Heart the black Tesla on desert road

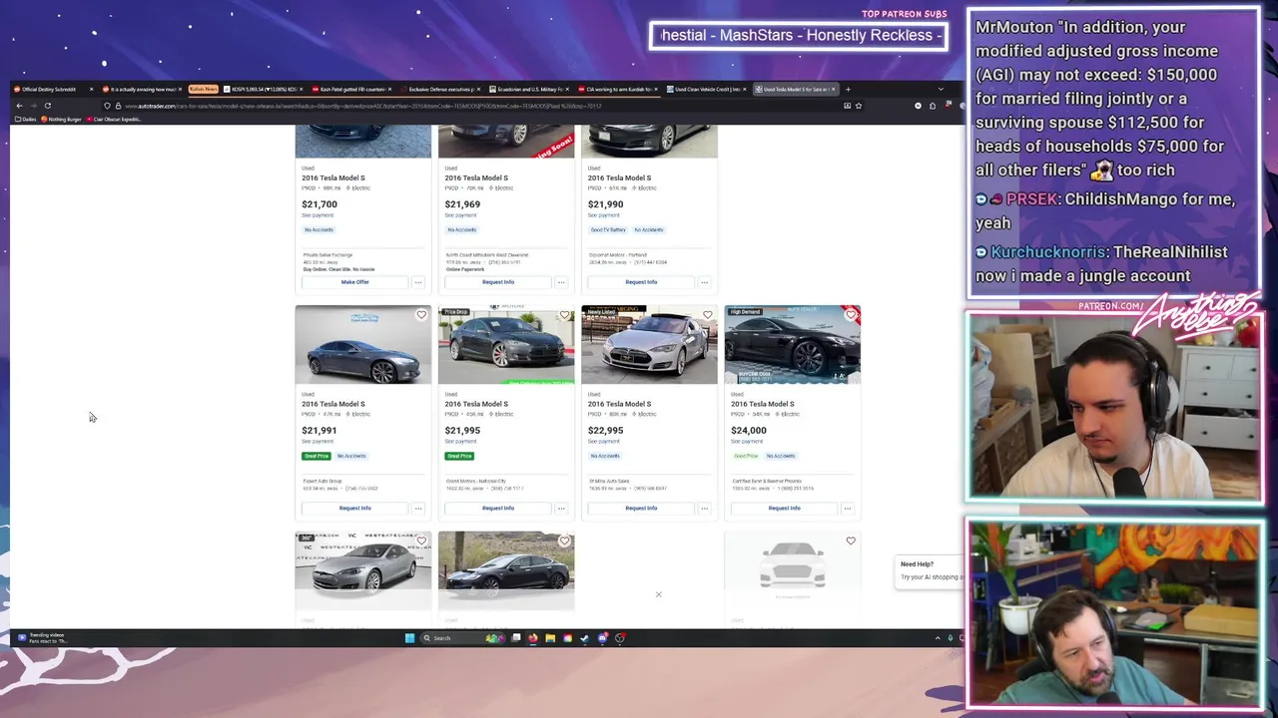[564, 541]
